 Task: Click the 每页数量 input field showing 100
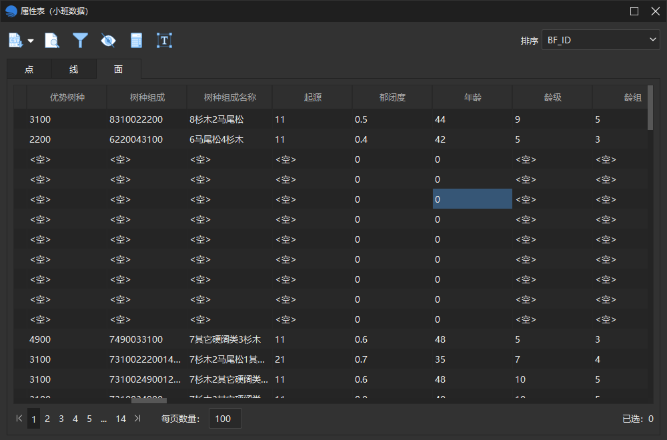(x=225, y=418)
